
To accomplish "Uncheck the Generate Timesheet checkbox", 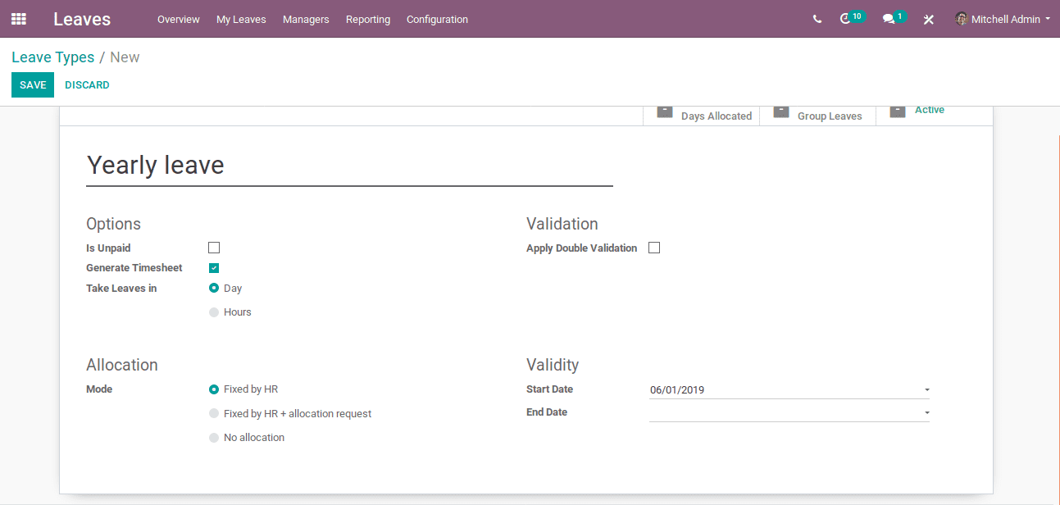I will (214, 268).
